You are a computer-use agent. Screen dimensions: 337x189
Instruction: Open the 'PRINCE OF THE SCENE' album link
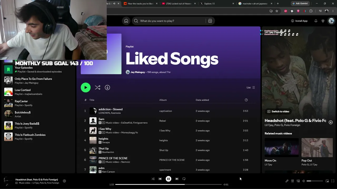[x=172, y=160]
